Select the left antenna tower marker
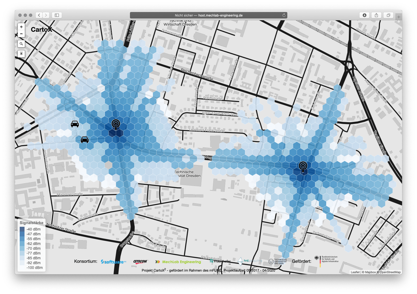The width and height of the screenshot is (417, 294). (x=116, y=124)
